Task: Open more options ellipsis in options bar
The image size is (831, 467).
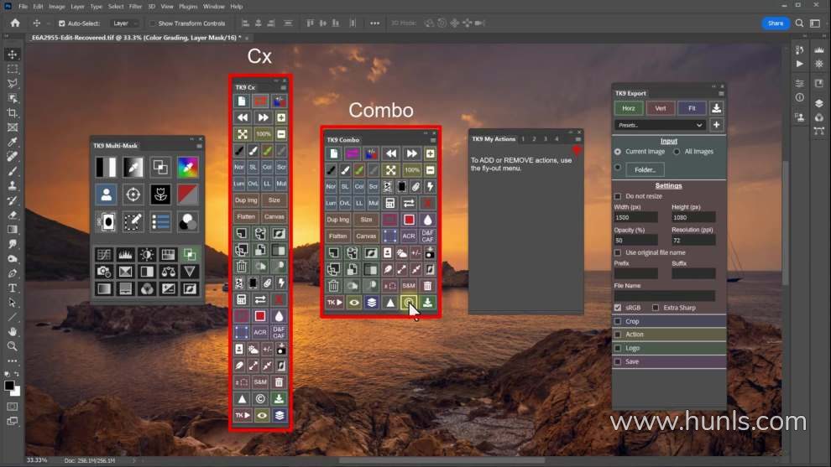Action: 374,23
